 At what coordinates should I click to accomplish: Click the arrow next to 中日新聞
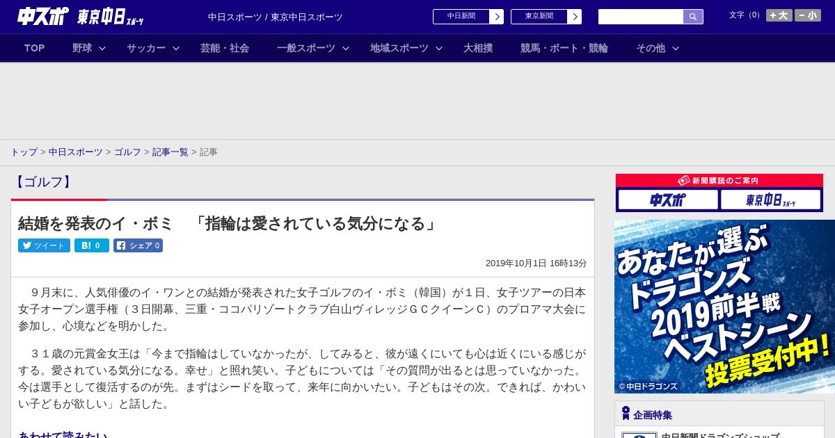(497, 17)
